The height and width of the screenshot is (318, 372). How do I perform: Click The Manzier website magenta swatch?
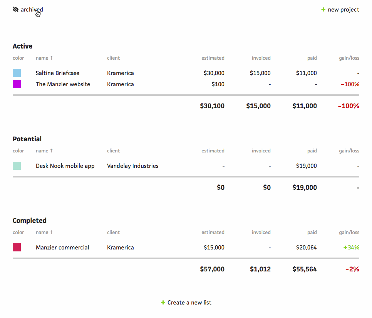coord(17,84)
